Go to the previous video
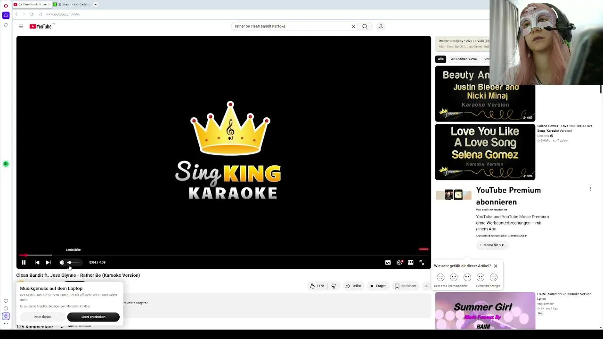This screenshot has height=339, width=603. [37, 262]
